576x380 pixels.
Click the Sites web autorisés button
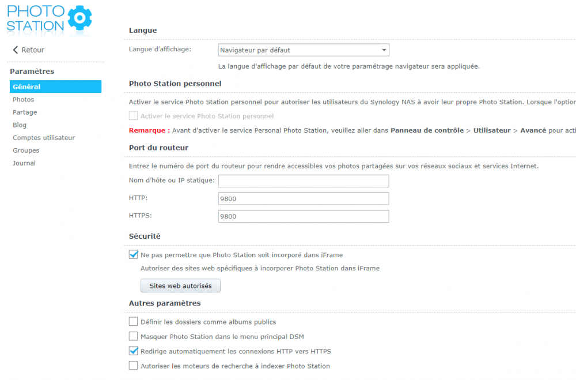coord(180,286)
